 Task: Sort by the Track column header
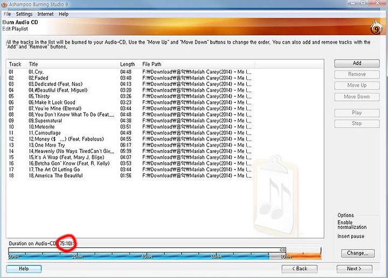point(15,64)
